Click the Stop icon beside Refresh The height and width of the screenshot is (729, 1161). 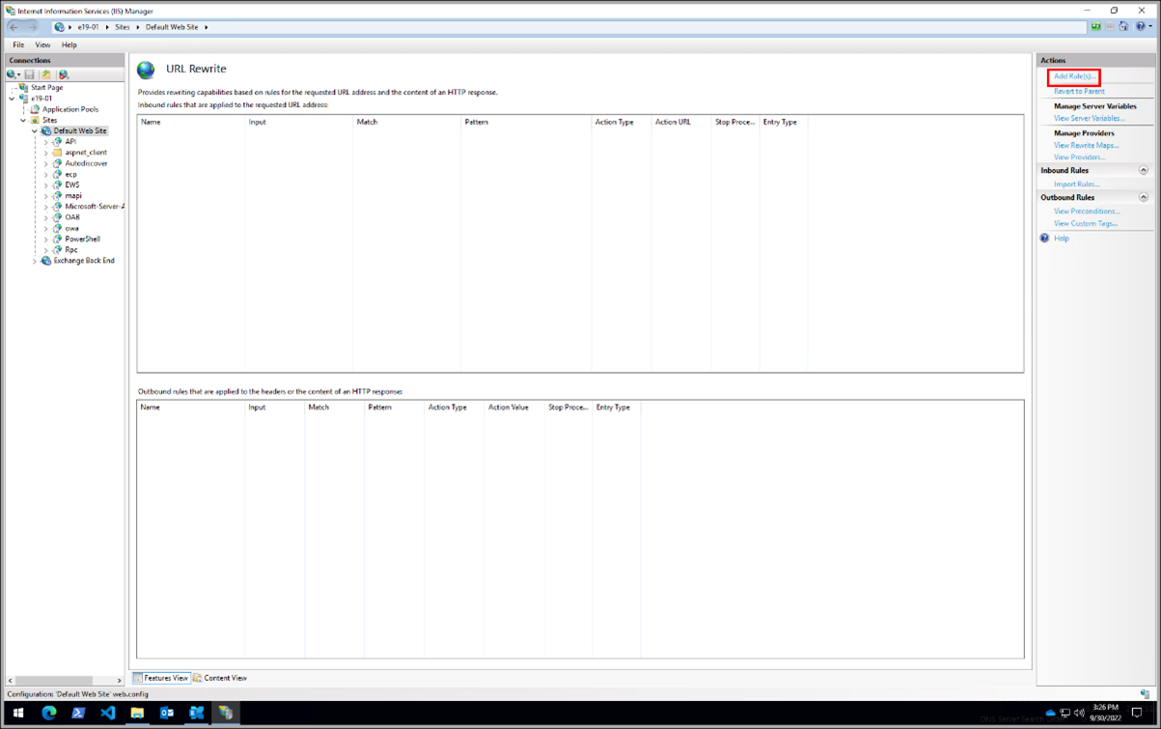pyautogui.click(x=1110, y=27)
